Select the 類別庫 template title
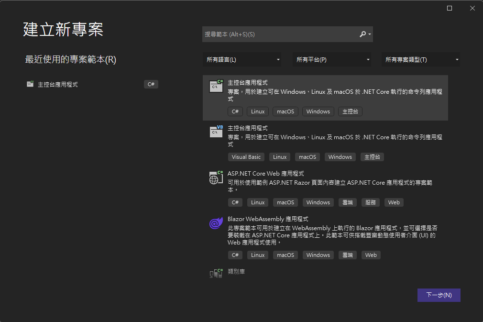Image resolution: width=483 pixels, height=322 pixels. [x=236, y=271]
